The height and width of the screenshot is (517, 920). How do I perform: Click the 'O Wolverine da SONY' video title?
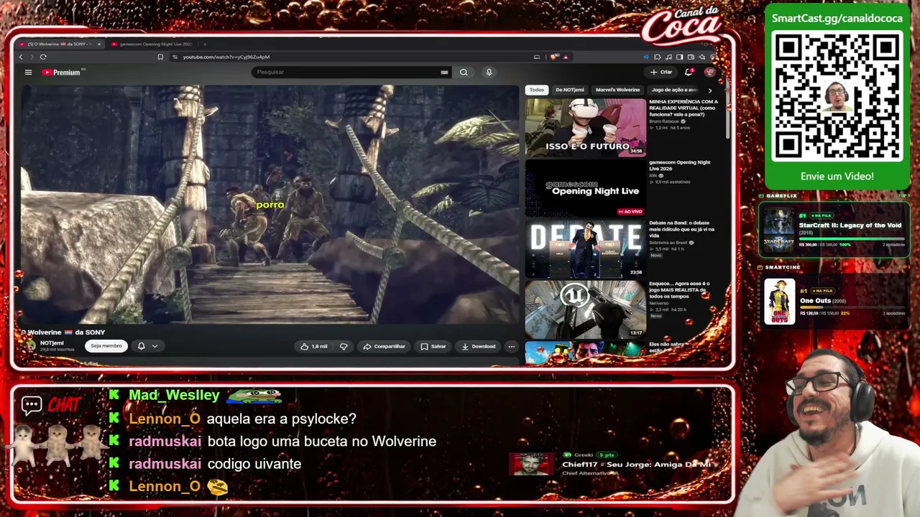tap(64, 332)
